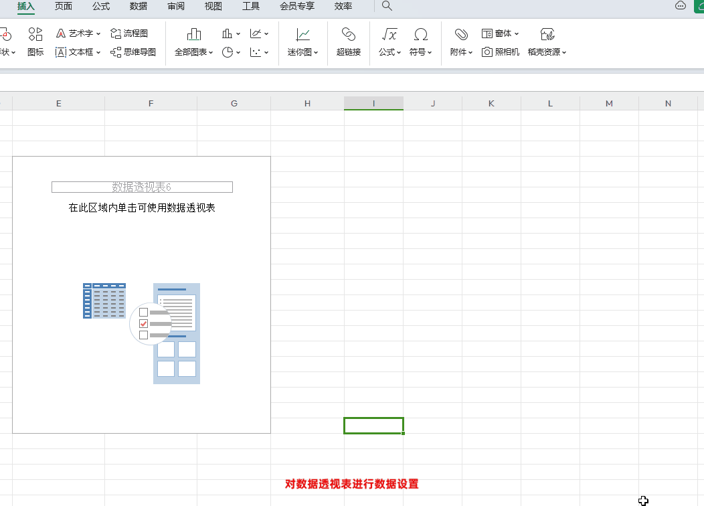
Task: Click the 数据透视表6 title box
Action: click(142, 187)
